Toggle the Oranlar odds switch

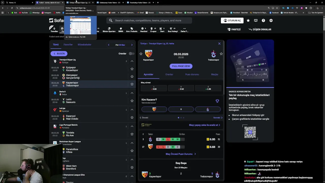[132, 54]
